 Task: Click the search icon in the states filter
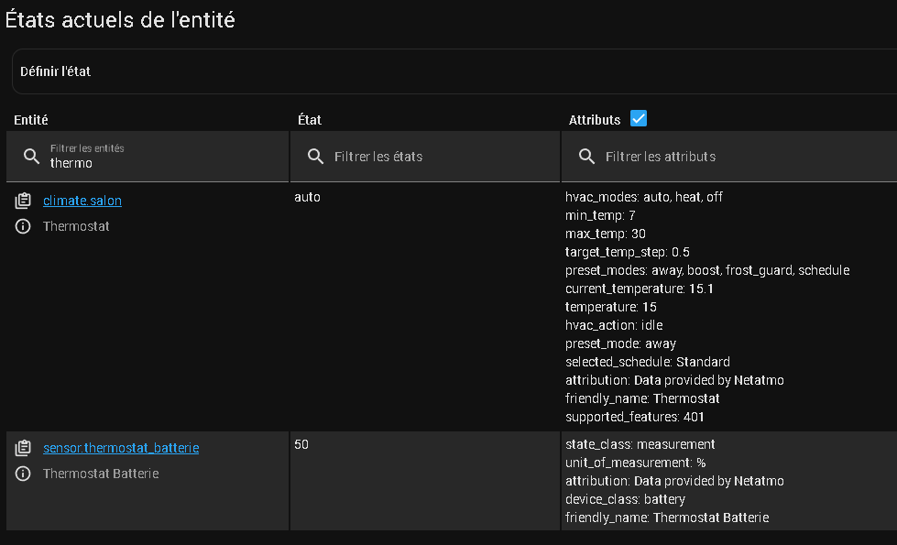tap(316, 157)
